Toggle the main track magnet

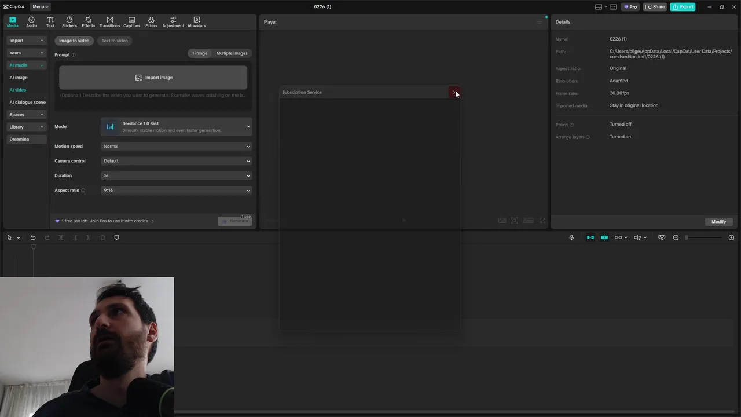590,237
